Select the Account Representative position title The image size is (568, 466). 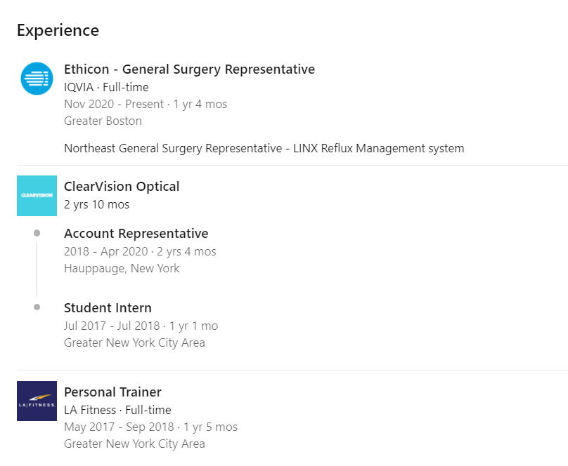[136, 234]
